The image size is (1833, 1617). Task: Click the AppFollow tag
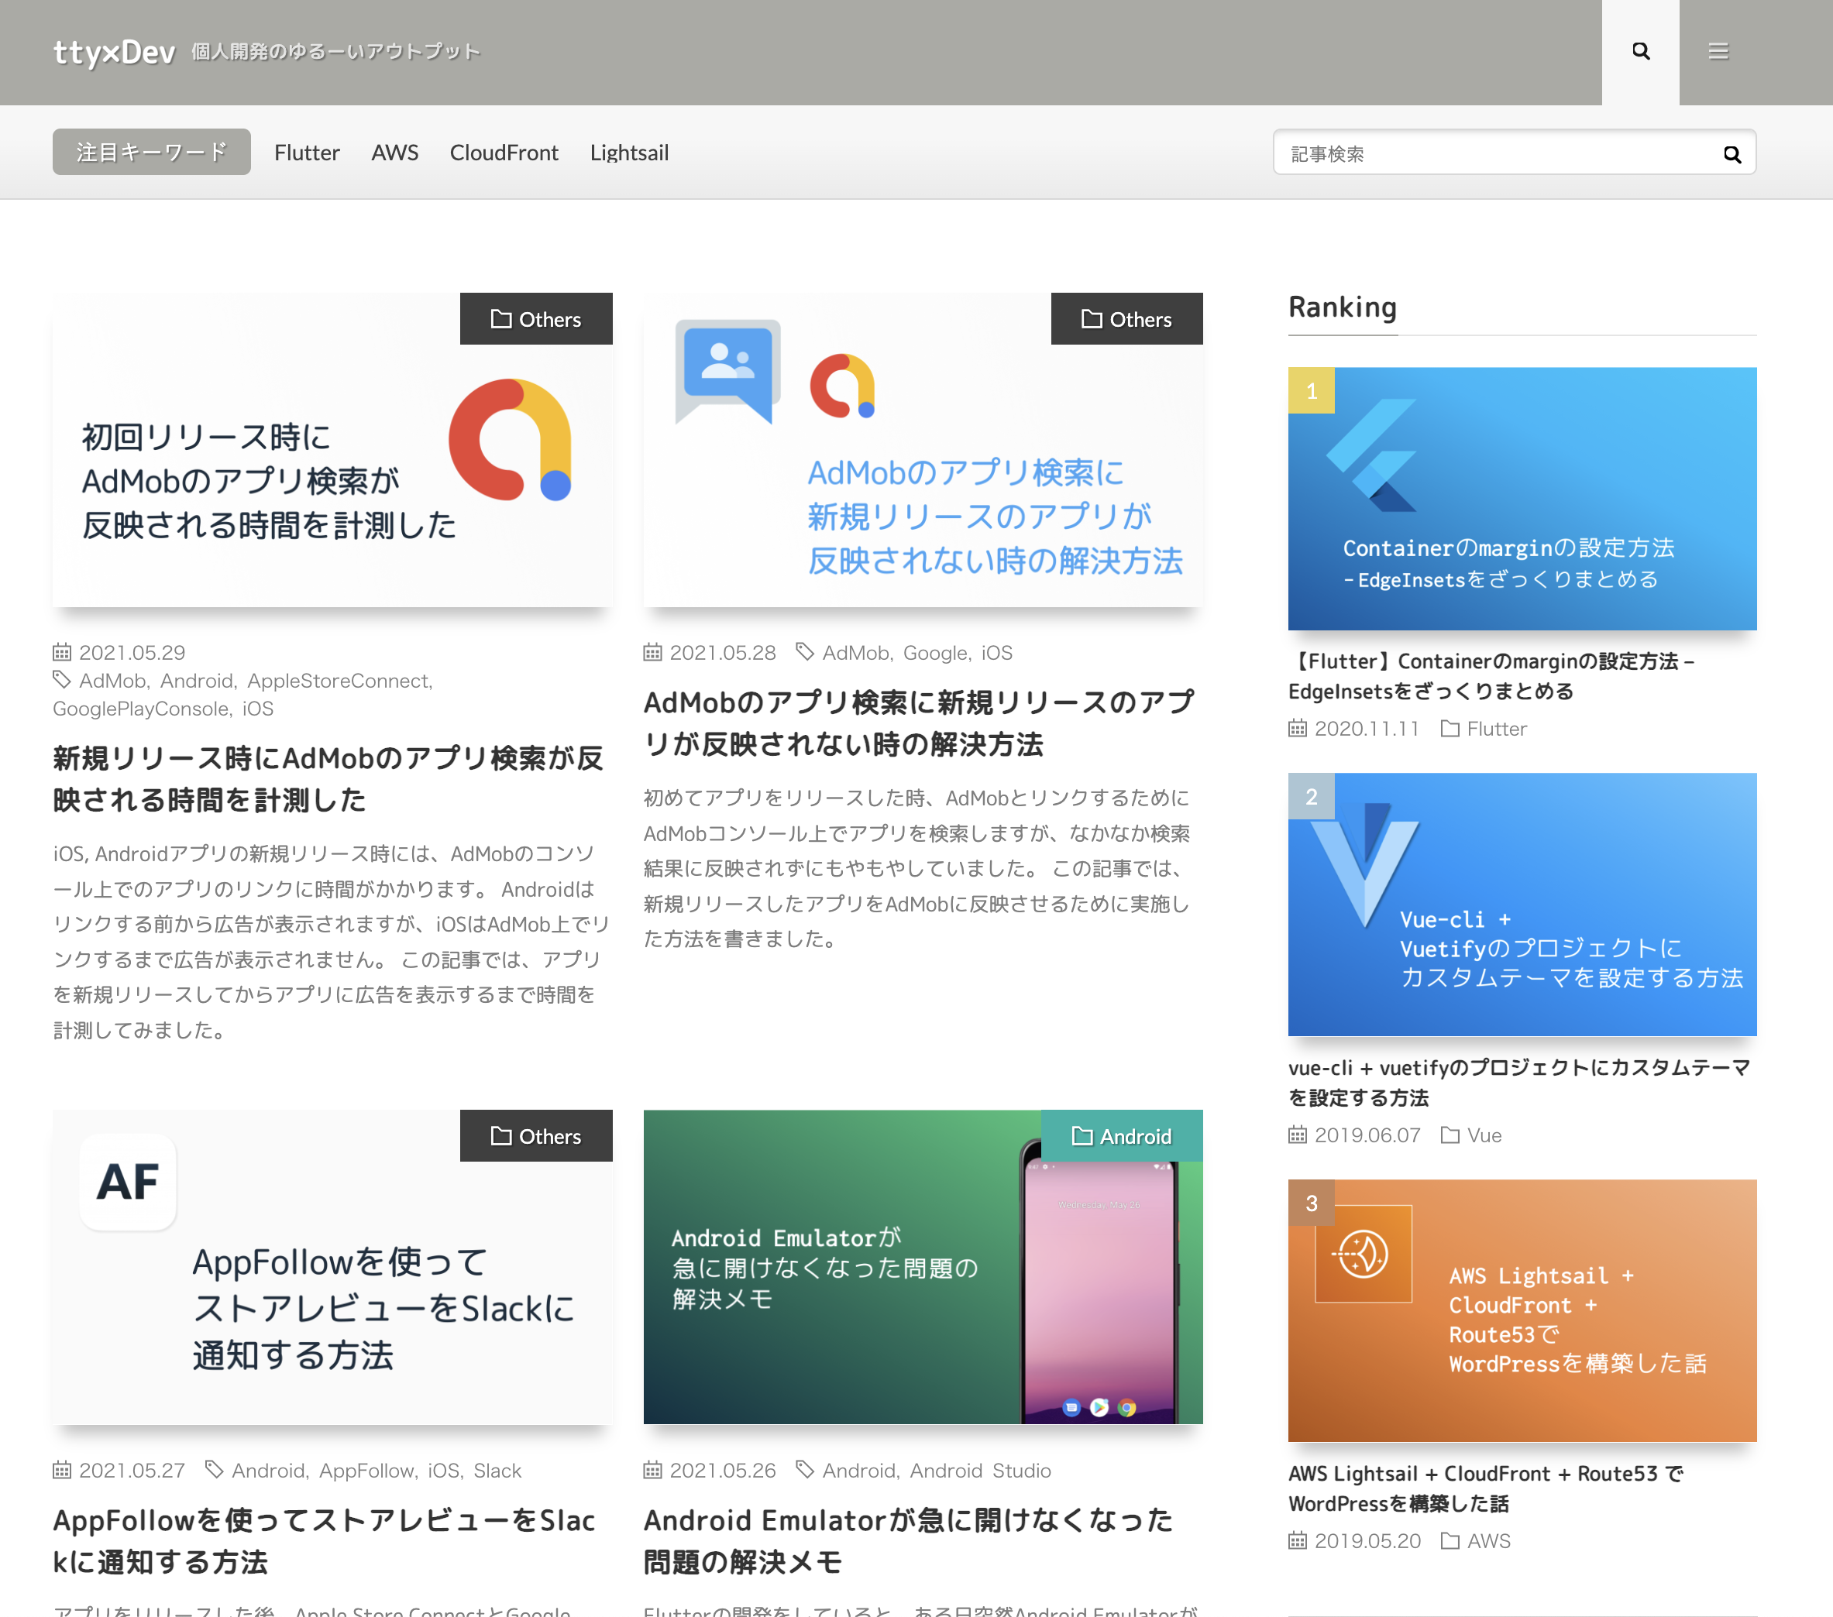point(366,1470)
